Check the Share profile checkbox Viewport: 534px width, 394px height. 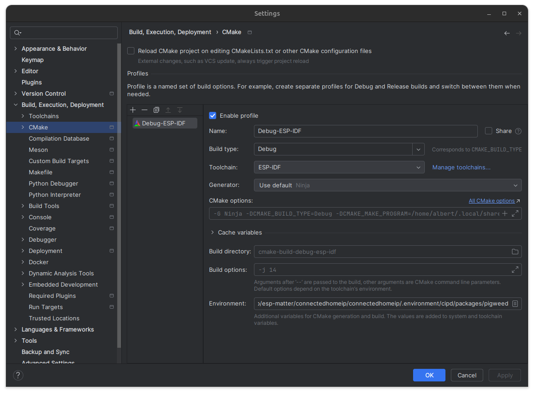point(489,131)
